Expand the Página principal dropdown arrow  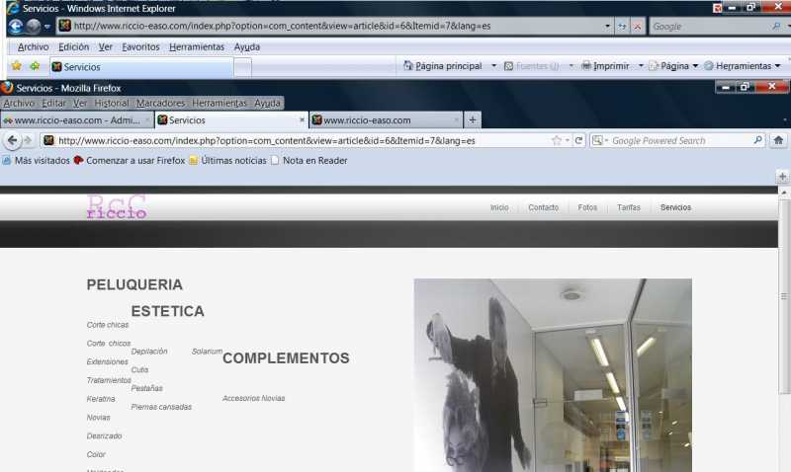click(x=493, y=66)
